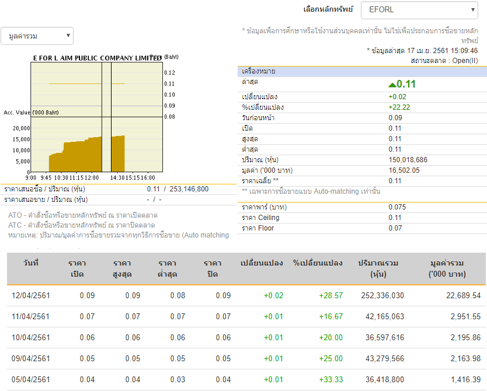This screenshot has height=391, width=487.
Task: Click the green up-arrow beside 0.11
Action: (392, 85)
